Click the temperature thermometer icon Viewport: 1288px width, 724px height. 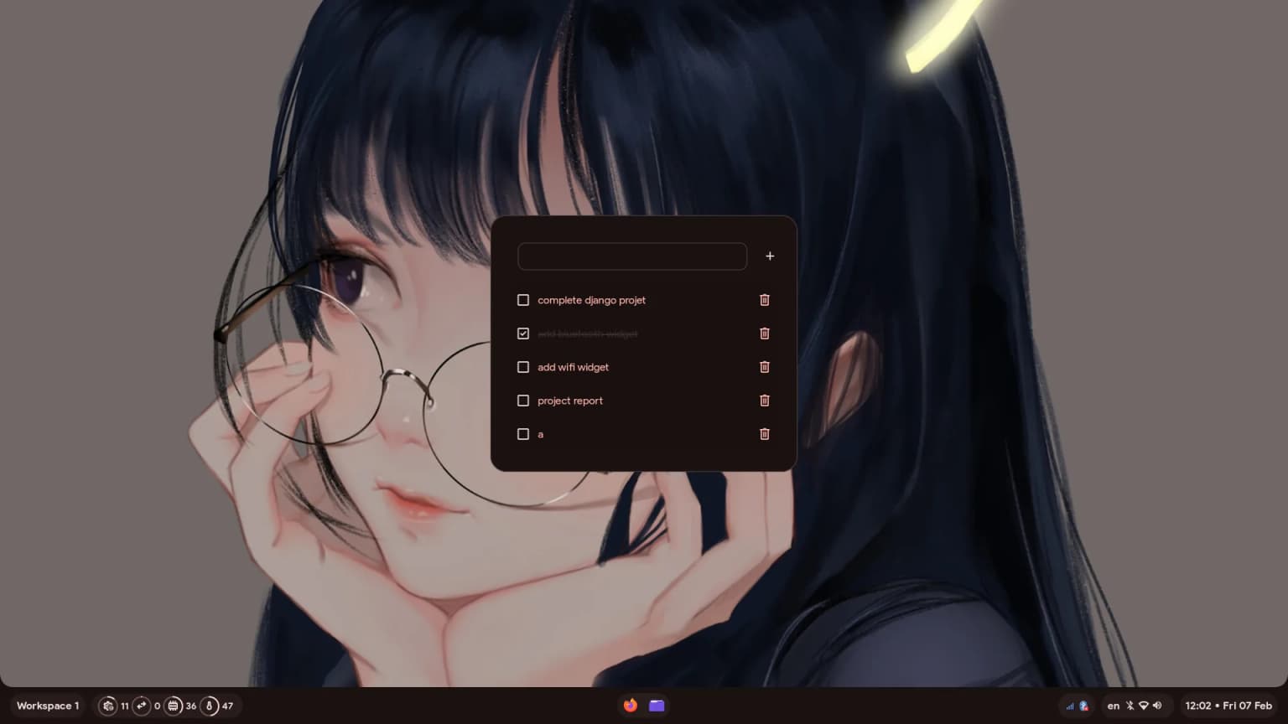click(x=209, y=706)
